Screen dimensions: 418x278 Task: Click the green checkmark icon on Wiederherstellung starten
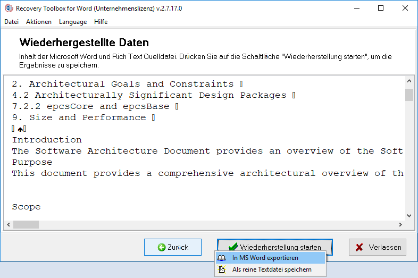(233, 247)
